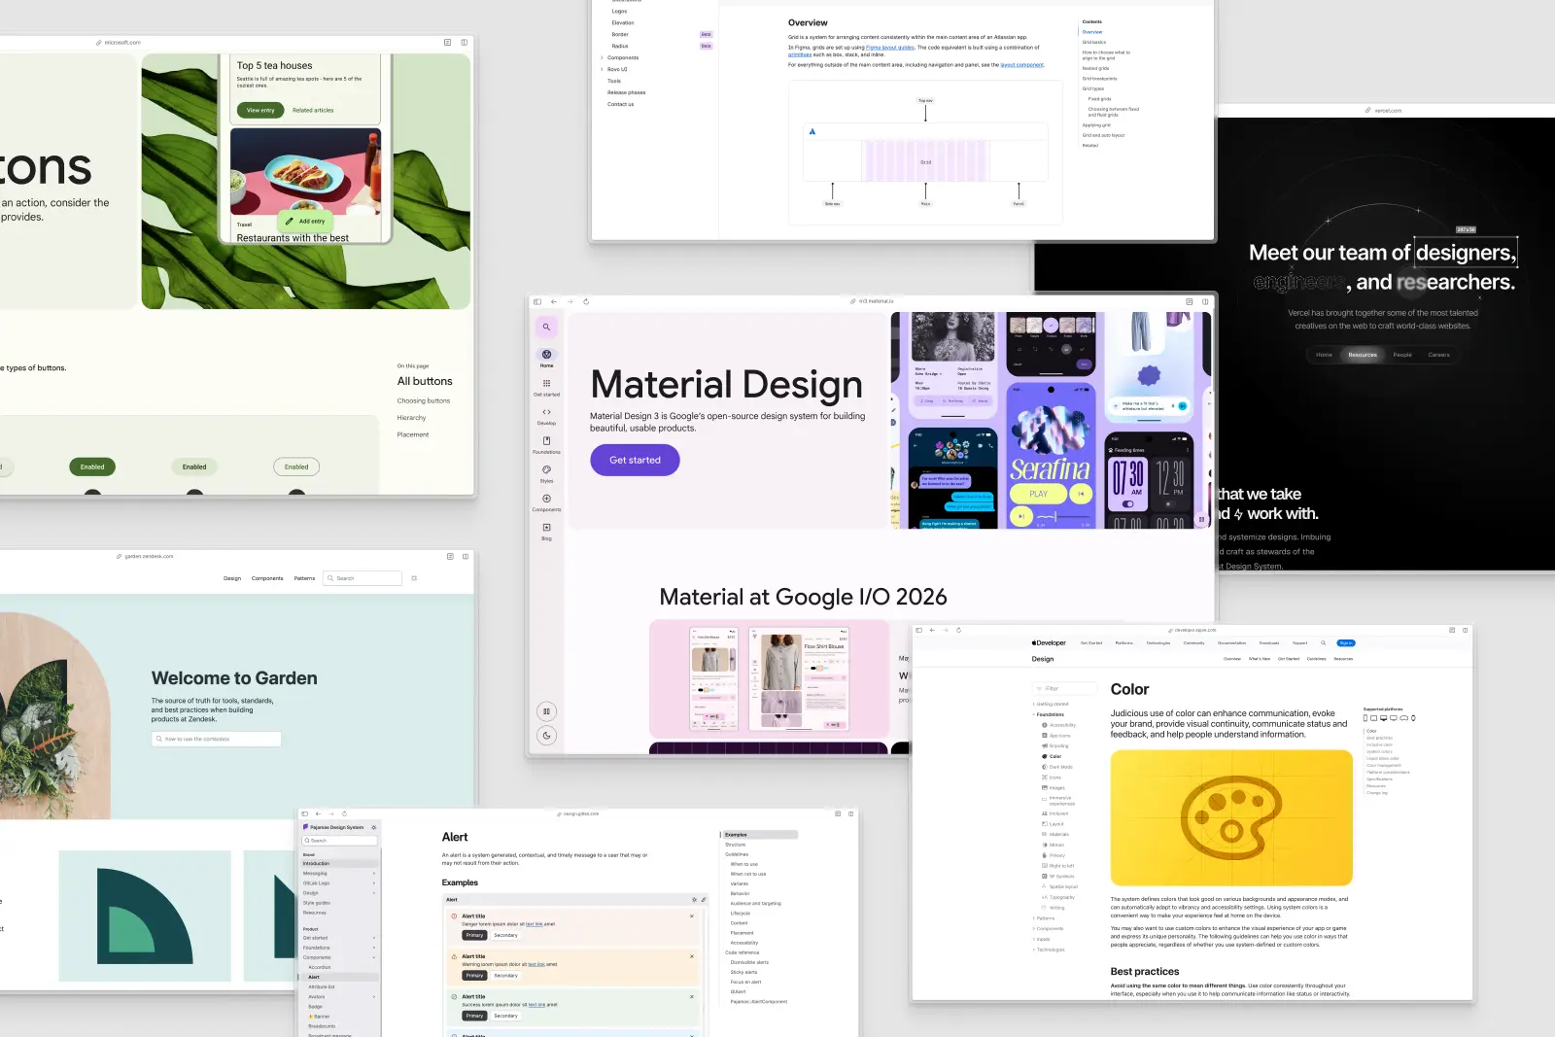The height and width of the screenshot is (1037, 1555).
Task: Click iPhone platform icon under Supported platforms
Action: (1365, 718)
